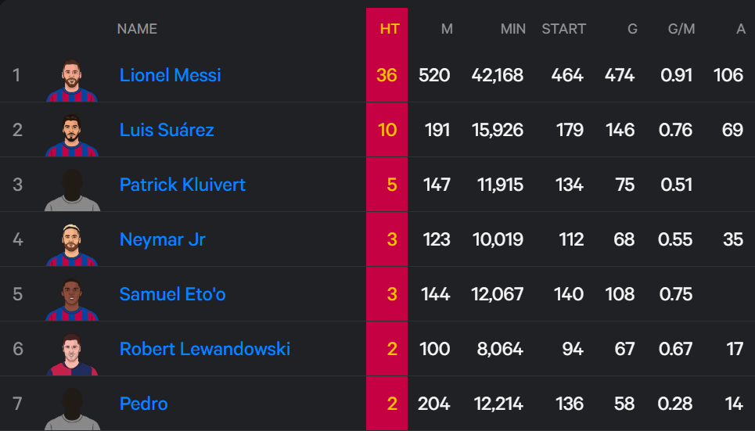Click Messi's highlighted HT value 36
The width and height of the screenshot is (755, 431).
point(386,75)
